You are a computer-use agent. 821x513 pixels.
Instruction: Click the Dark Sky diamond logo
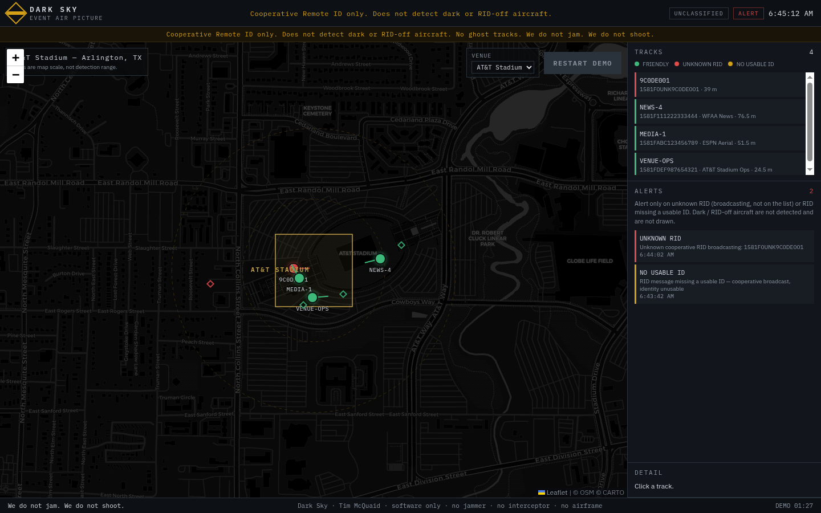pos(15,13)
